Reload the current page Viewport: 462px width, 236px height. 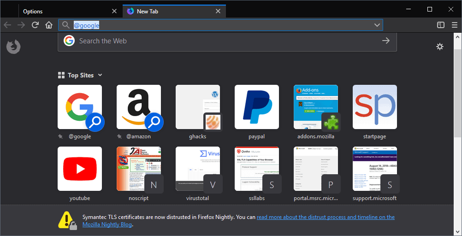[35, 25]
